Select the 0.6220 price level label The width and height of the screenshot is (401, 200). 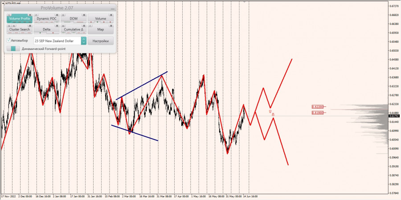pyautogui.click(x=318, y=106)
